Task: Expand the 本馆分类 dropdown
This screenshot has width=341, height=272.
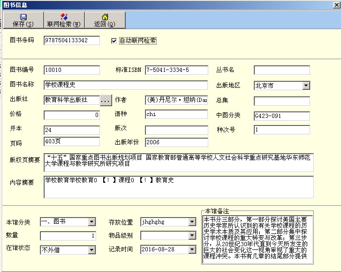Action: 91,222
